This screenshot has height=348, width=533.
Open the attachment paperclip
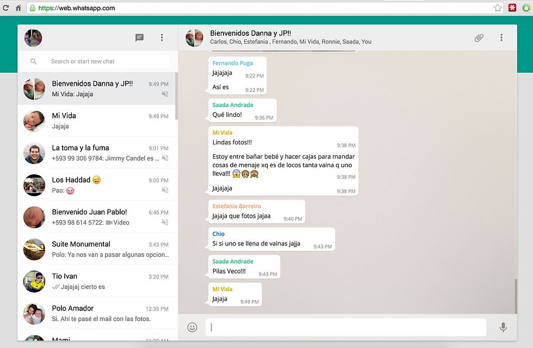tap(479, 37)
